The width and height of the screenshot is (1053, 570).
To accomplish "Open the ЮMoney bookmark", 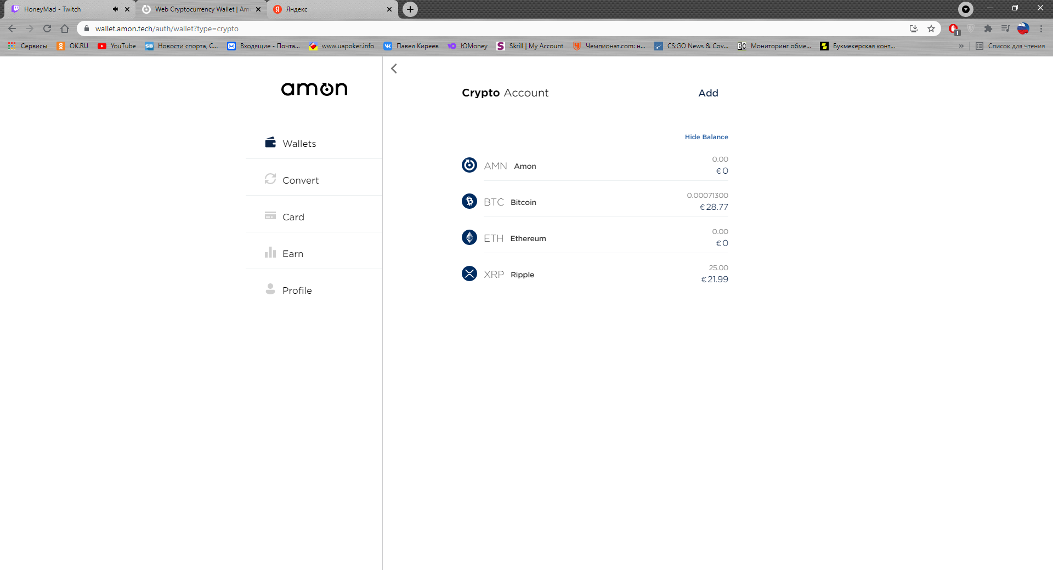I will [468, 46].
